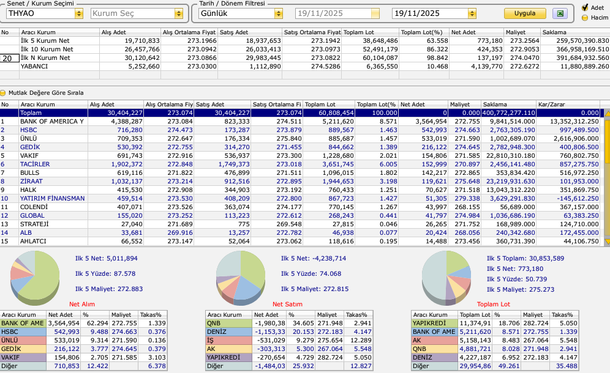Viewport: 610px width, 373px height.
Task: Open the Günlük period dropdown
Action: 279,13
